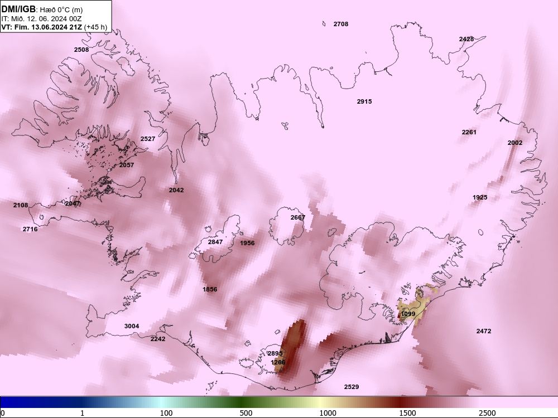Pick the dark red section of the color scale
Screen dimensions: 558x418
pyautogui.click(x=400, y=402)
